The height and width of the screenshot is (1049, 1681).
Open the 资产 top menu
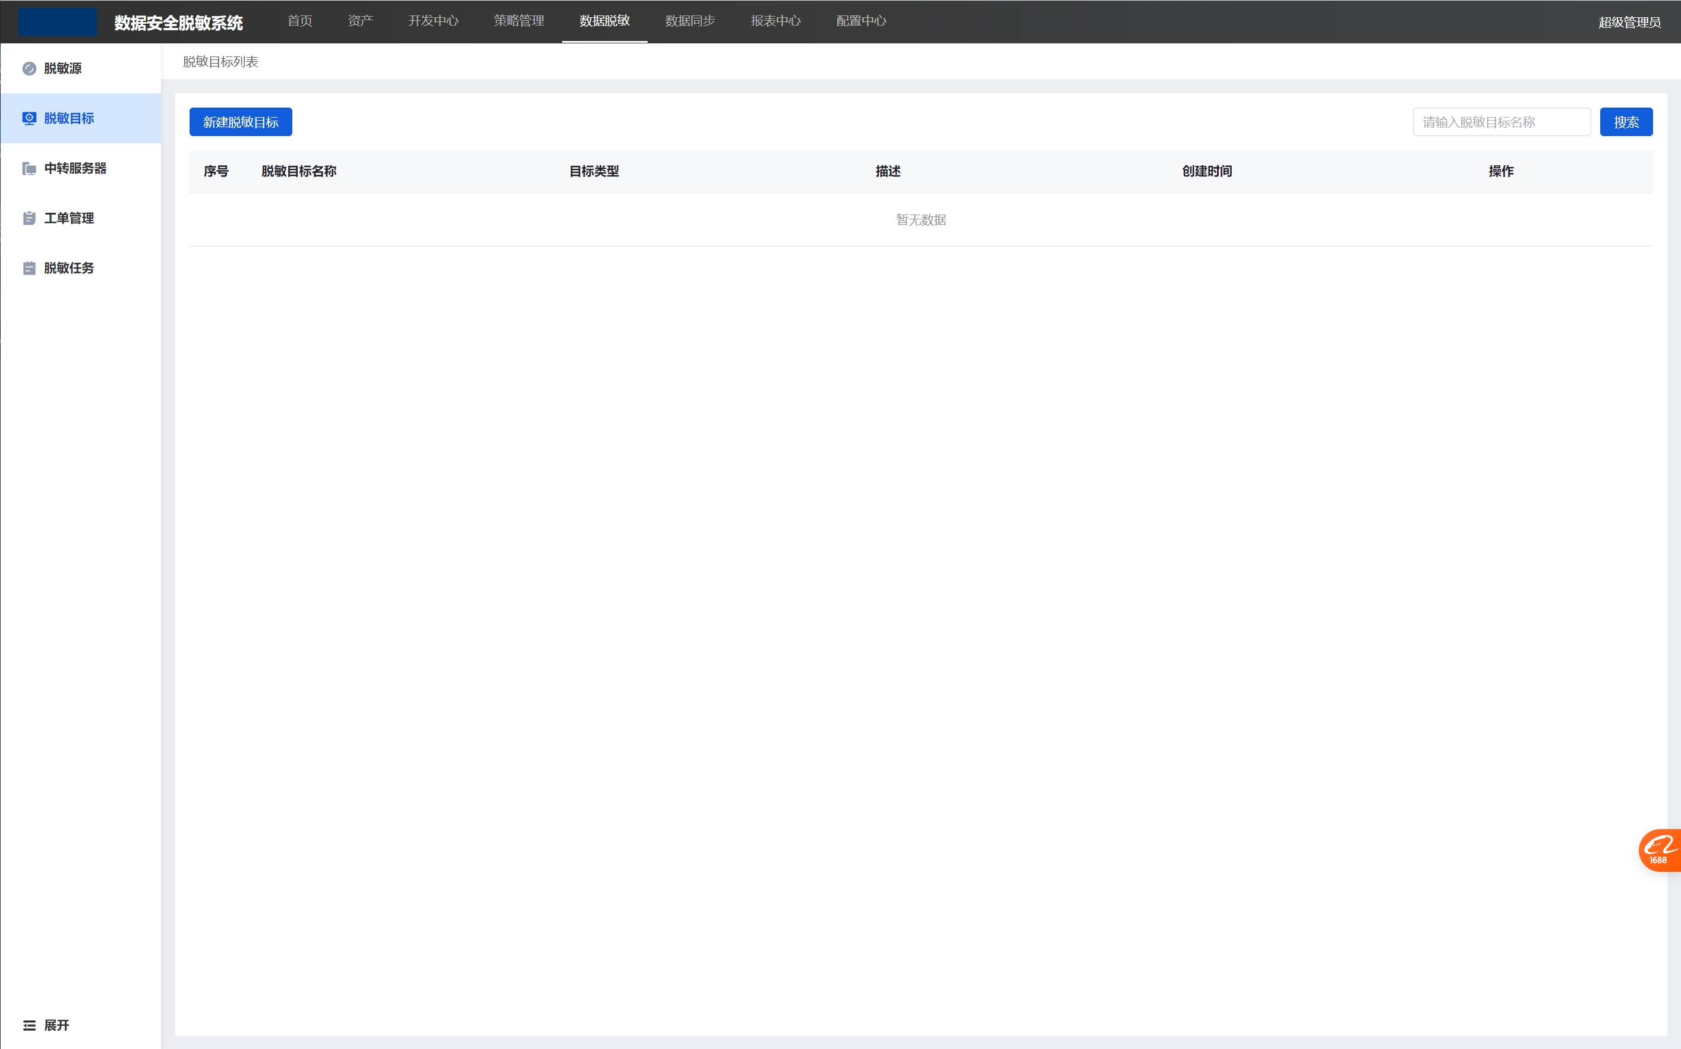[360, 21]
